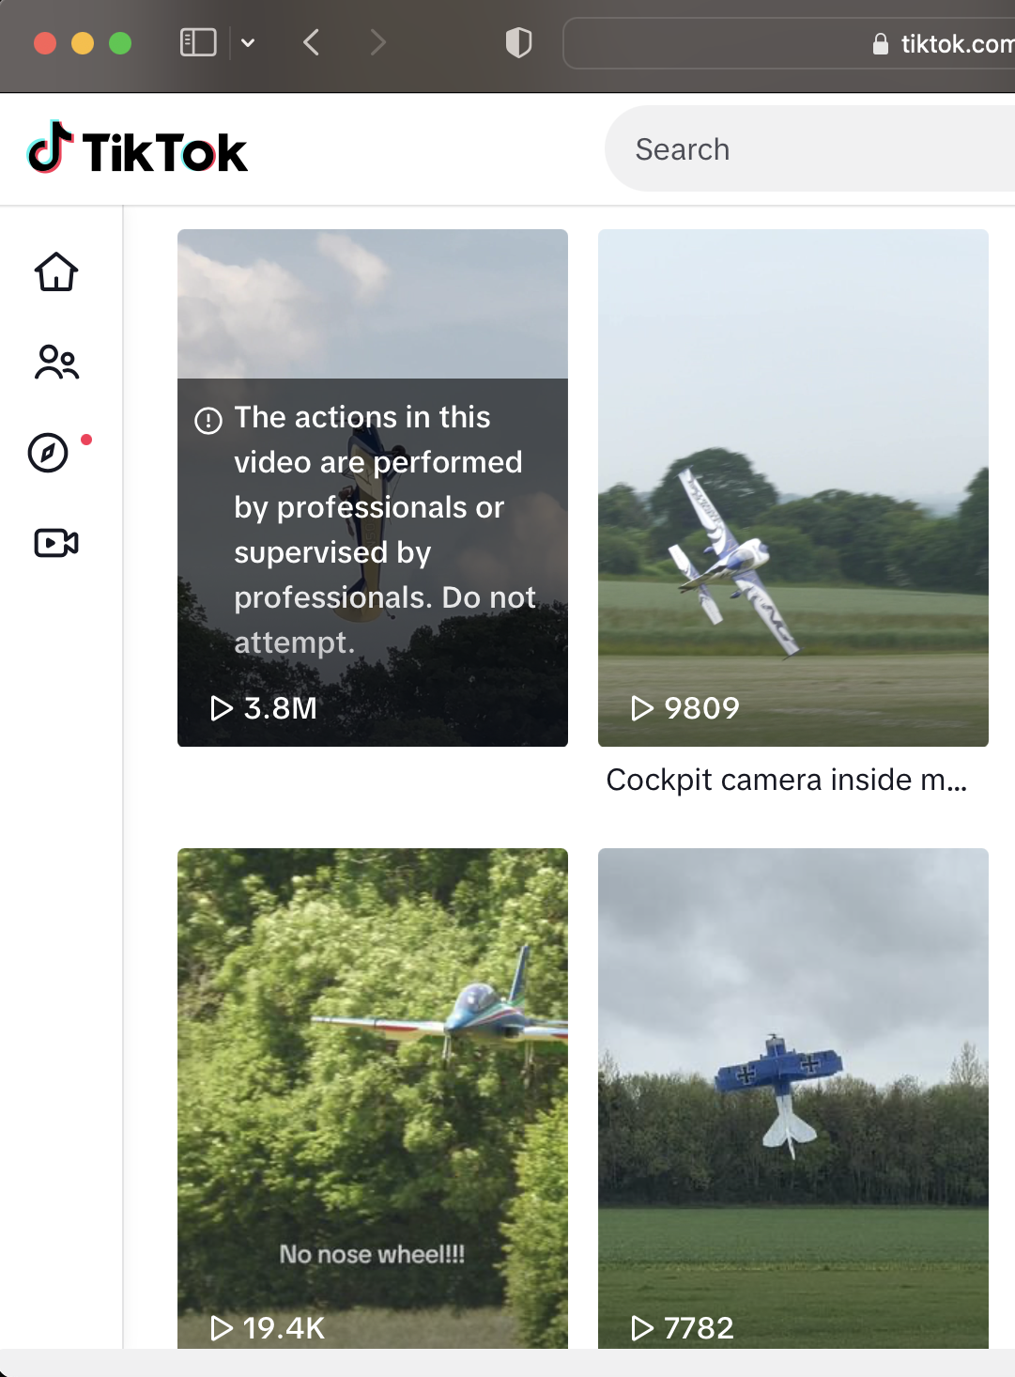The height and width of the screenshot is (1377, 1015).
Task: Open the Explore compass icon
Action: click(x=48, y=453)
